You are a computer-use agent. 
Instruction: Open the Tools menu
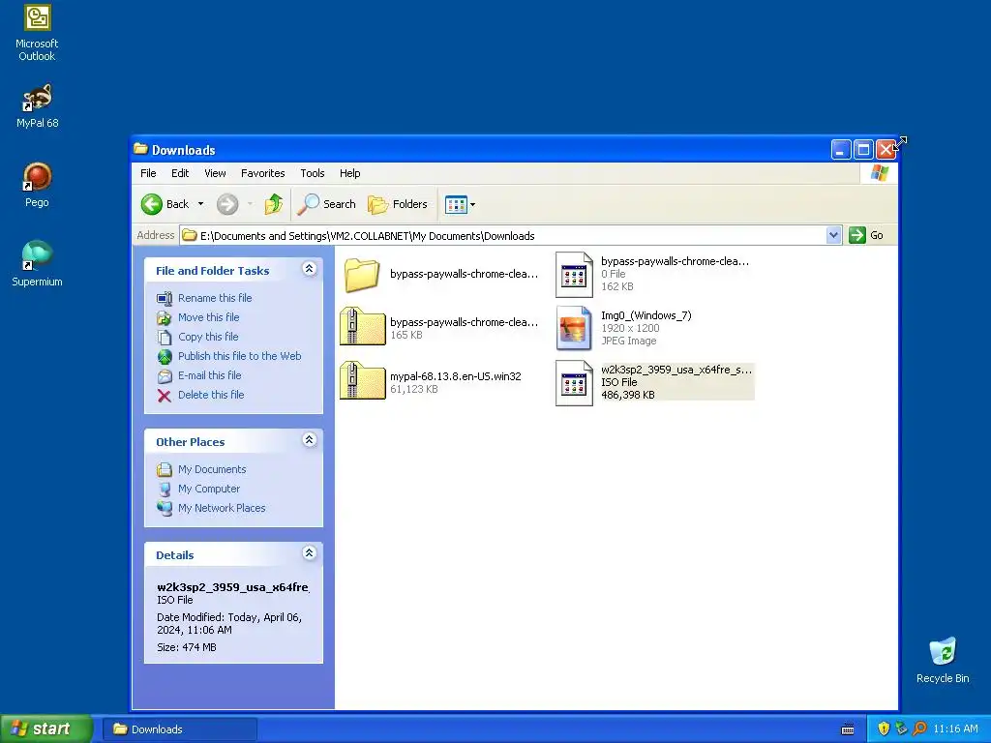313,173
